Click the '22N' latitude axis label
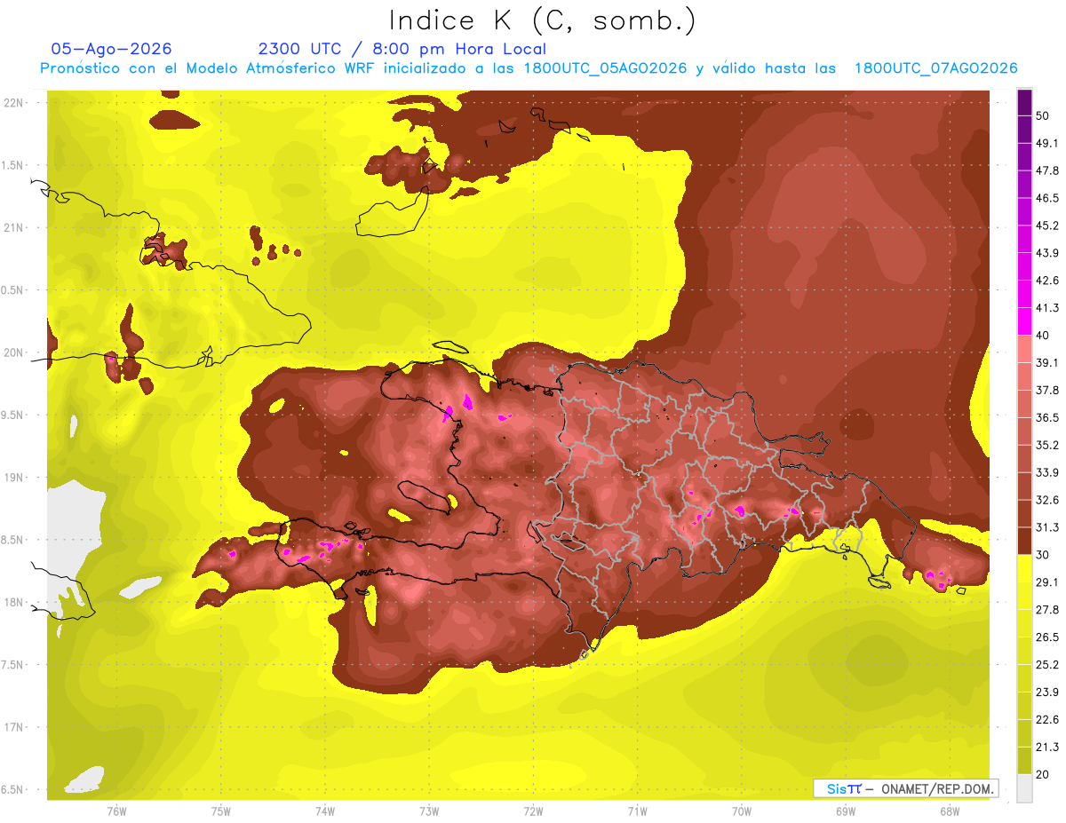 point(14,103)
